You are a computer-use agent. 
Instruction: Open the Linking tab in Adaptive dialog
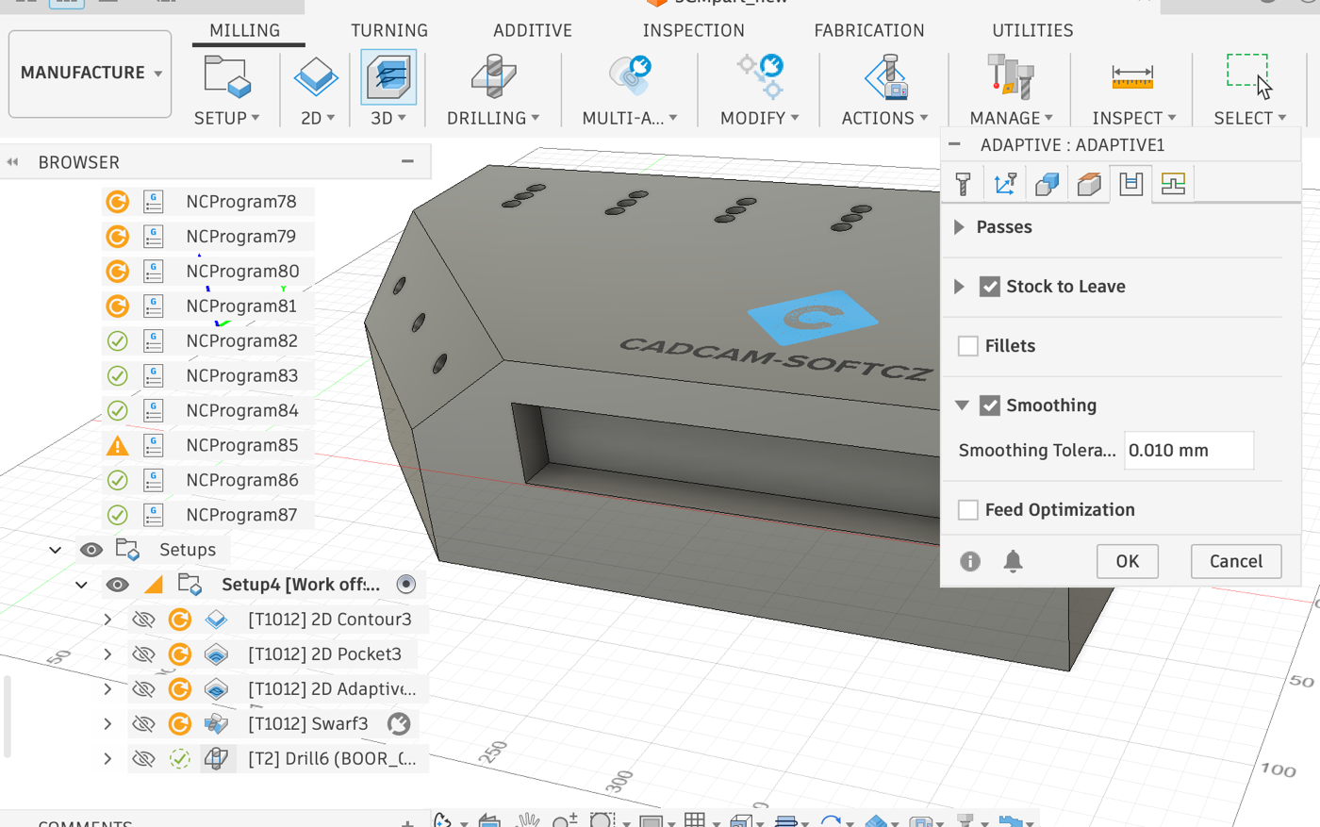coord(1173,184)
